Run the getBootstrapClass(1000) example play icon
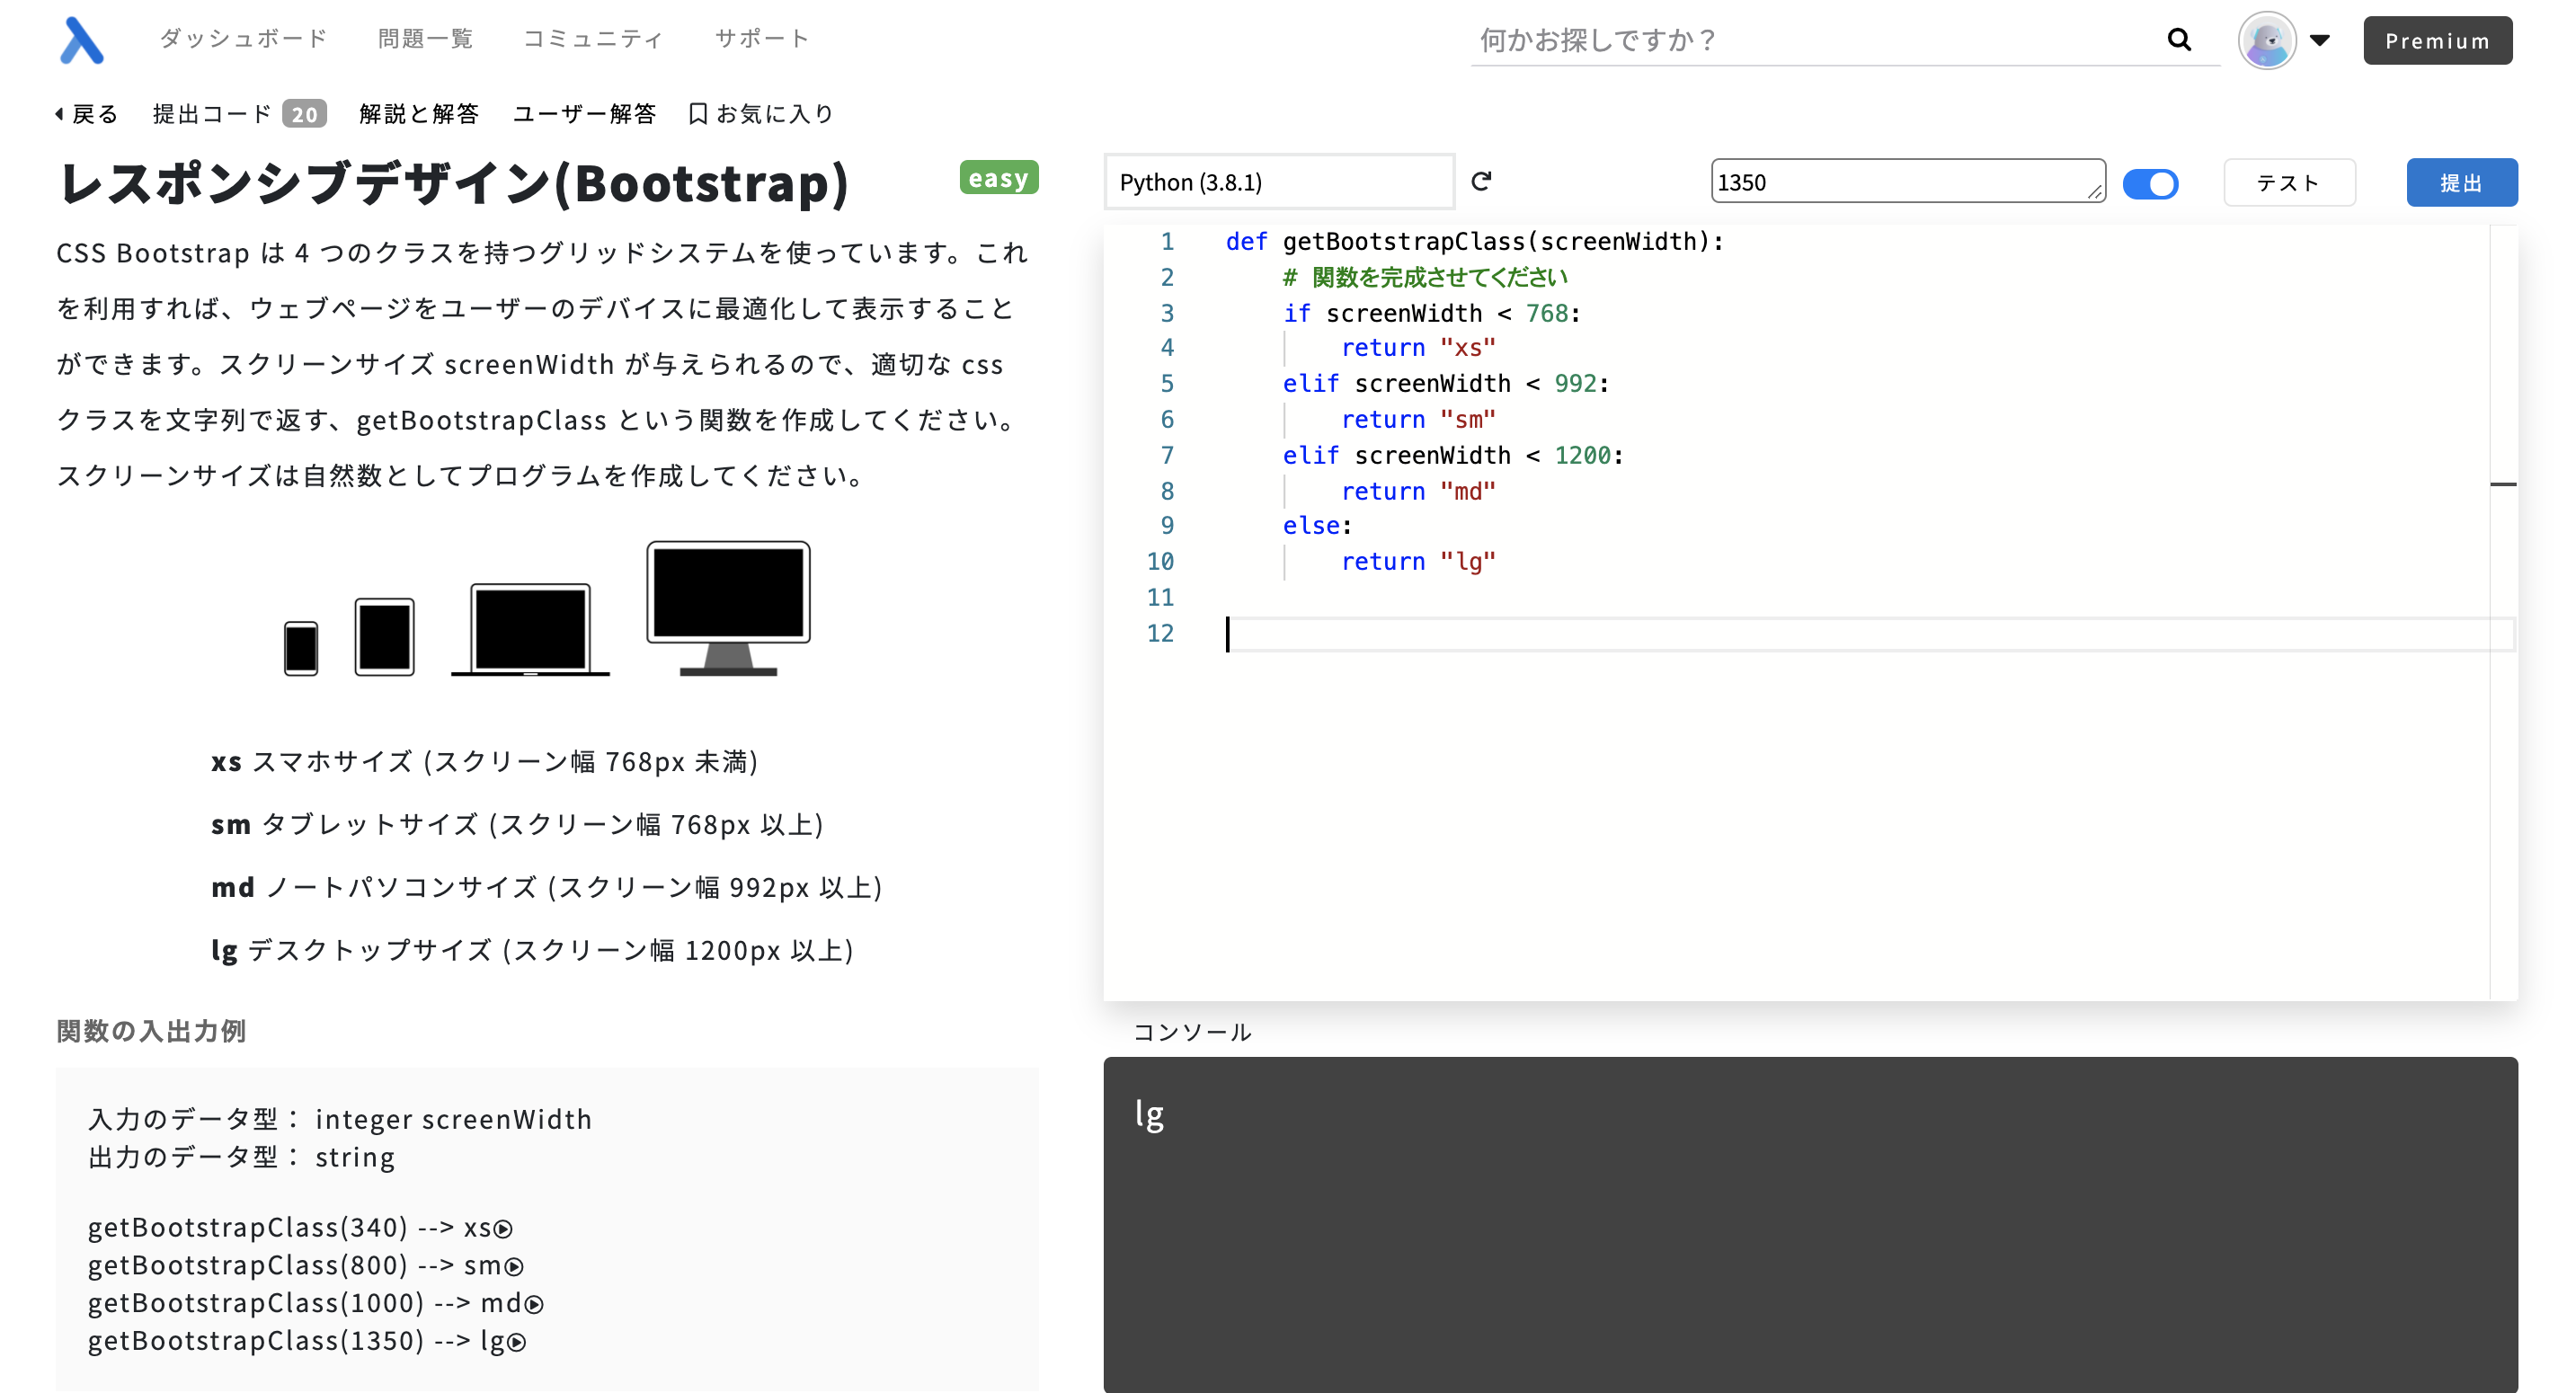 535,1304
